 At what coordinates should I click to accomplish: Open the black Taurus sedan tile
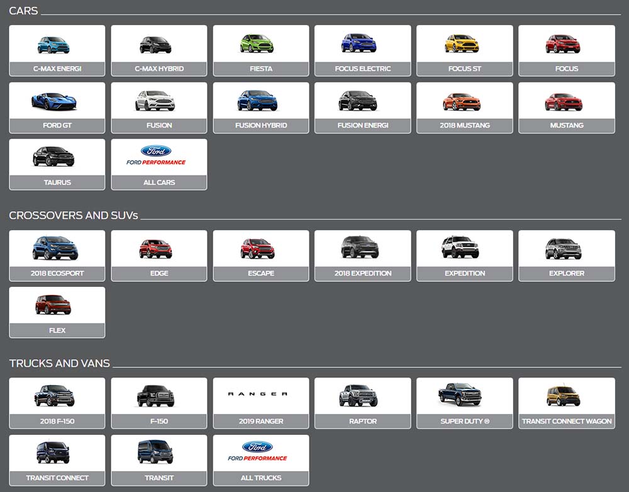click(57, 165)
